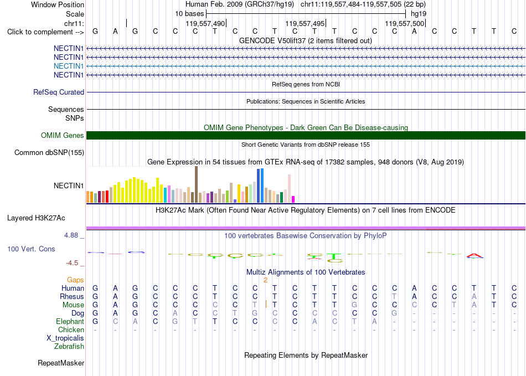Viewport: 526px width, 376px height.
Task: Click the GENCODE V50lift37 track title
Action: 306,41
